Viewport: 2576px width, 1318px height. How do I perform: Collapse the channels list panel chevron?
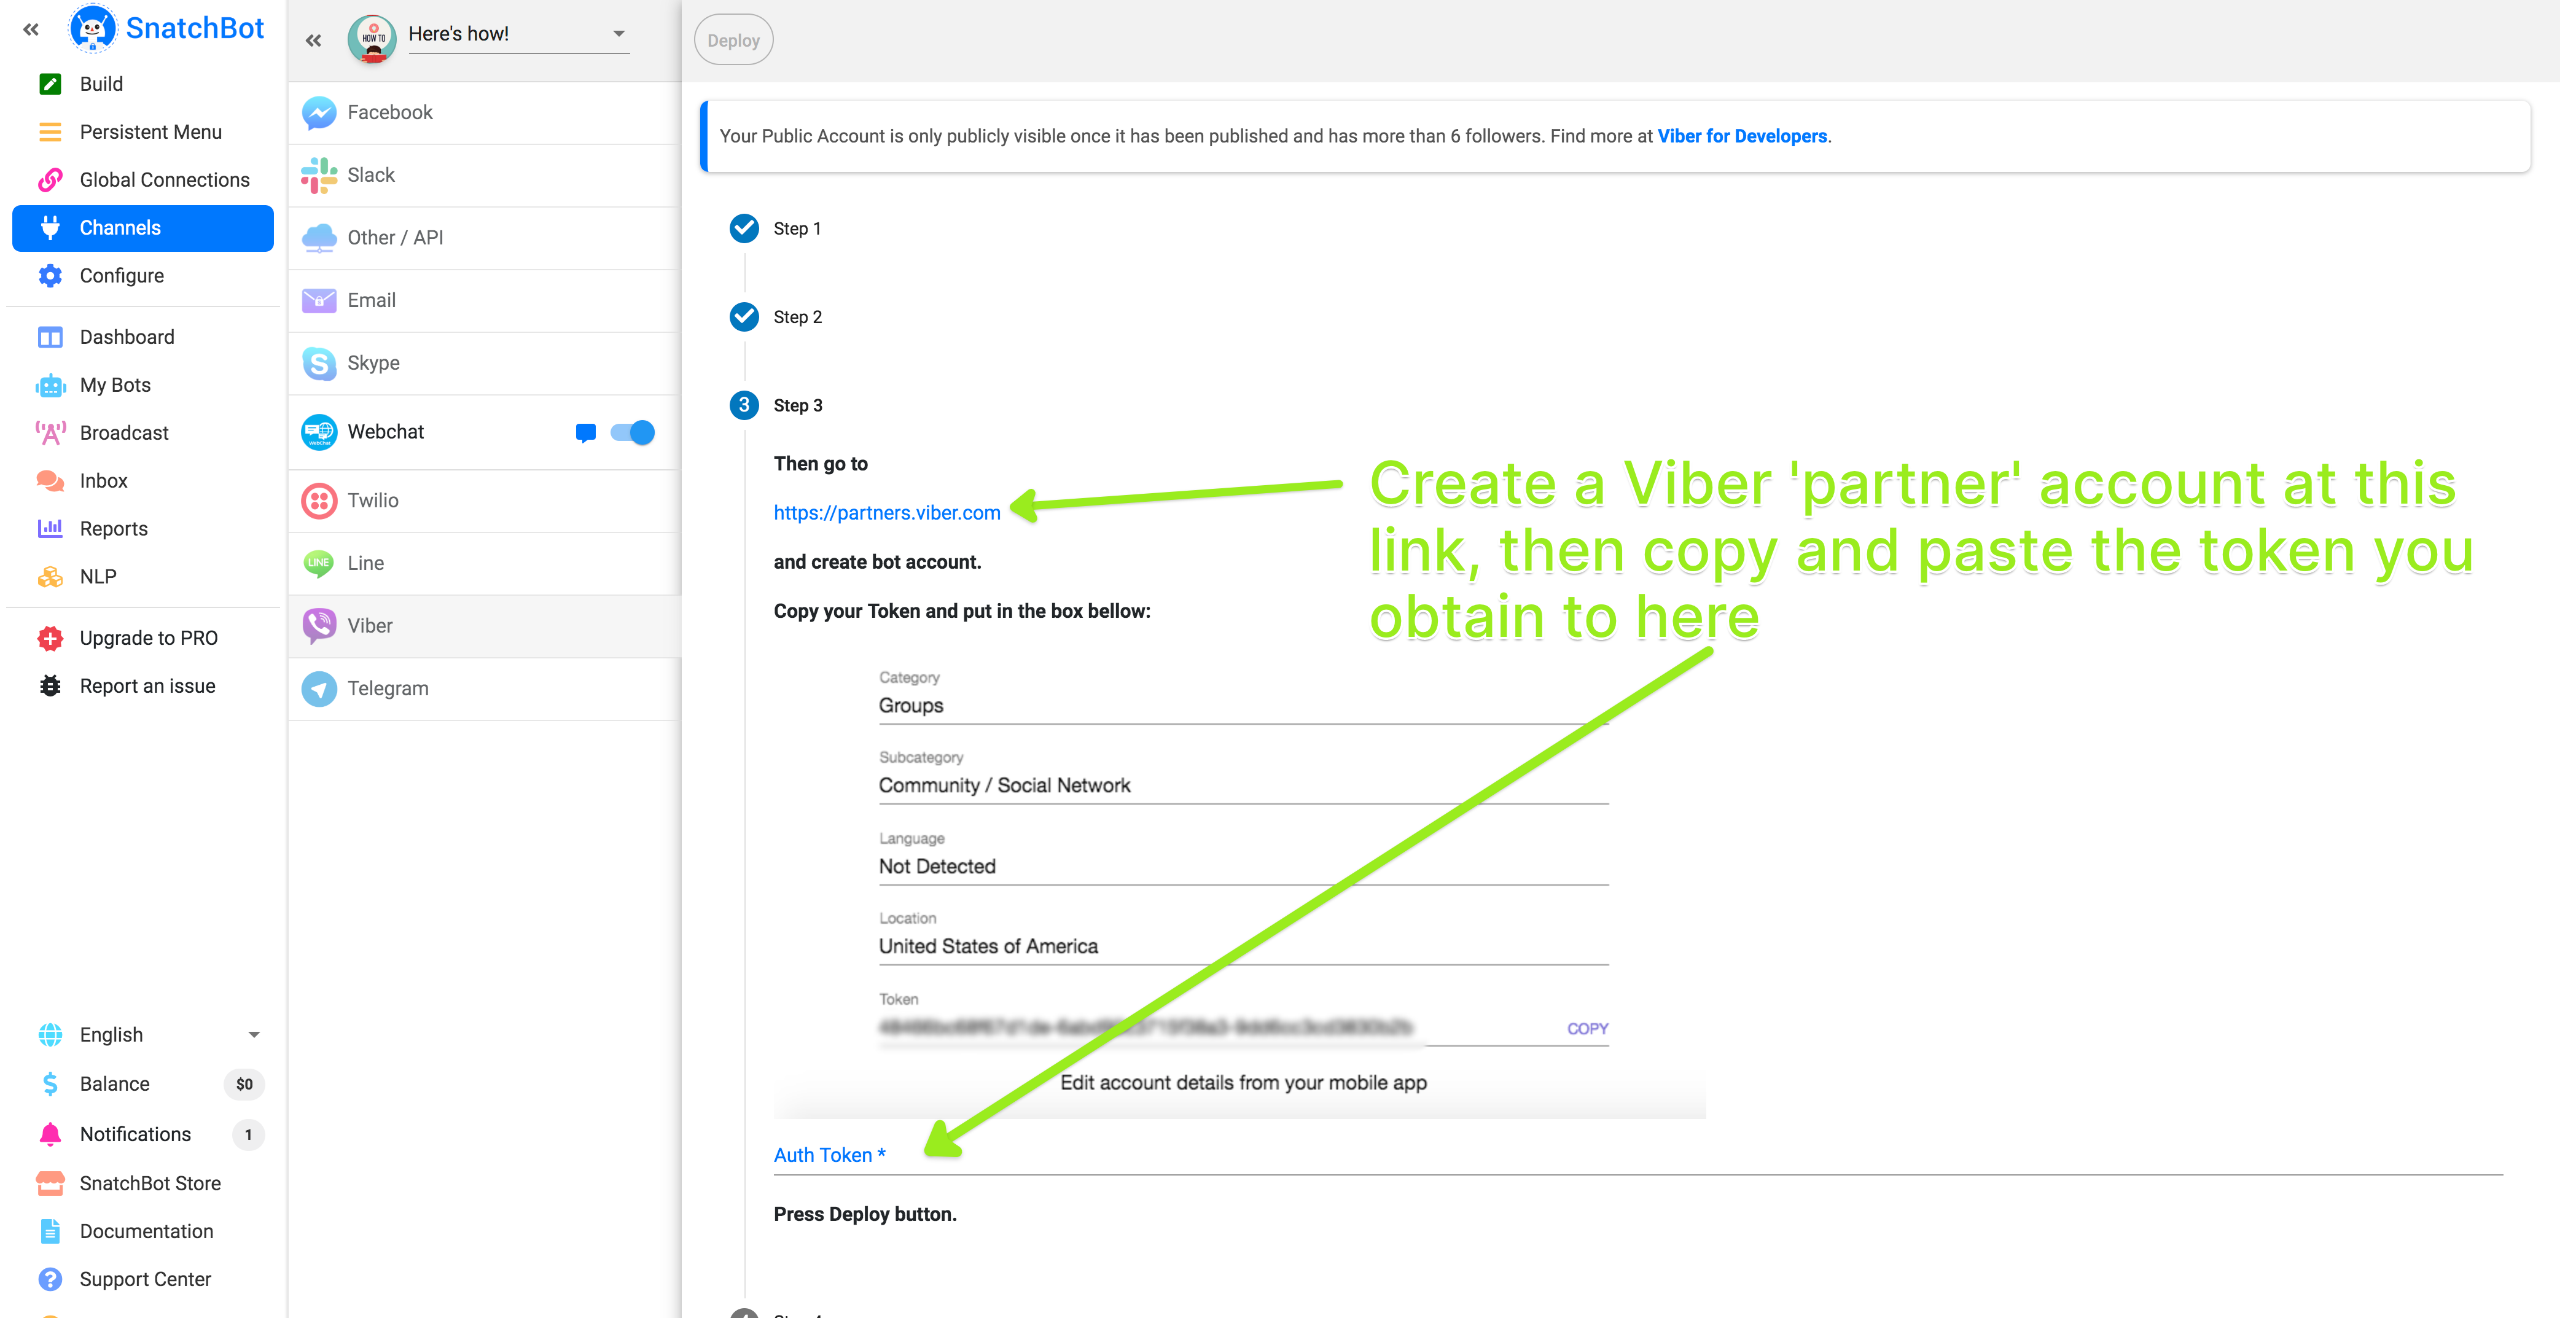click(314, 40)
